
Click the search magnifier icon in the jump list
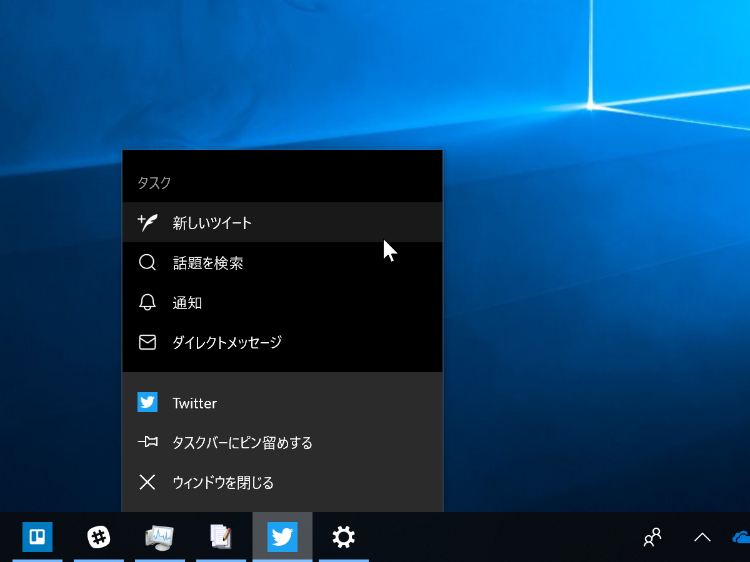click(147, 262)
